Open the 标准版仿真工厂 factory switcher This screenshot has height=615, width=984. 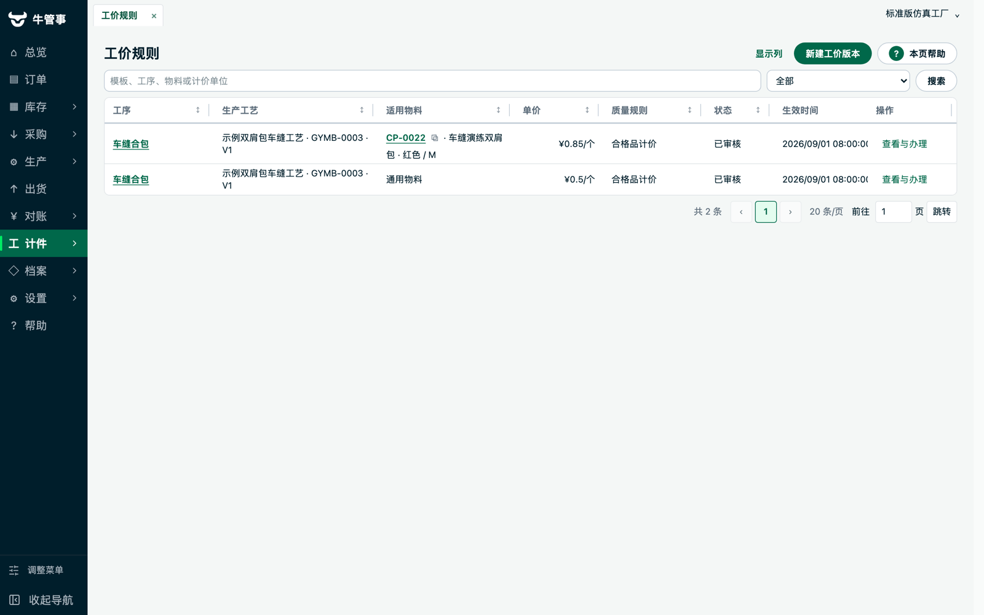(922, 14)
